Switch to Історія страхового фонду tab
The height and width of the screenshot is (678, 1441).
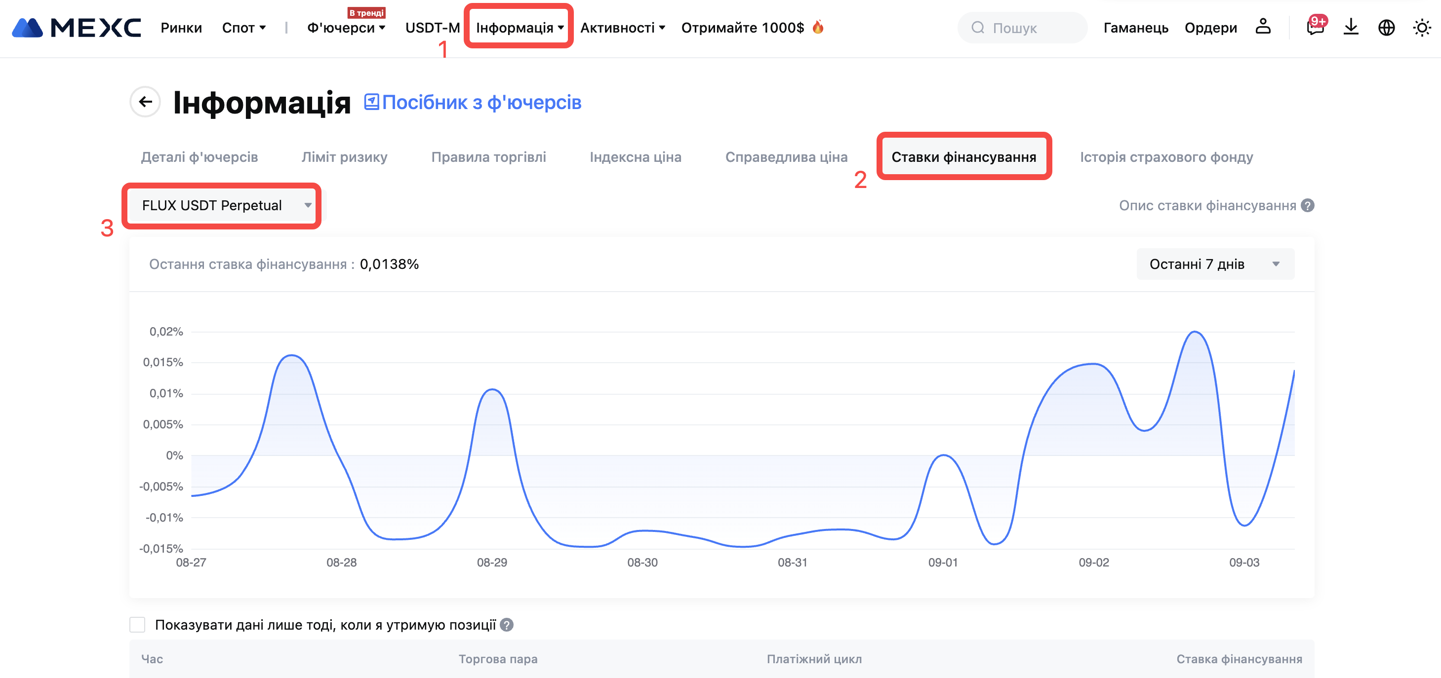click(1166, 157)
